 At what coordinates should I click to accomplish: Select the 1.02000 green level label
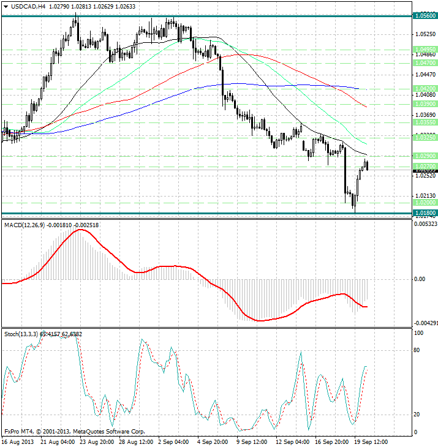coord(425,203)
